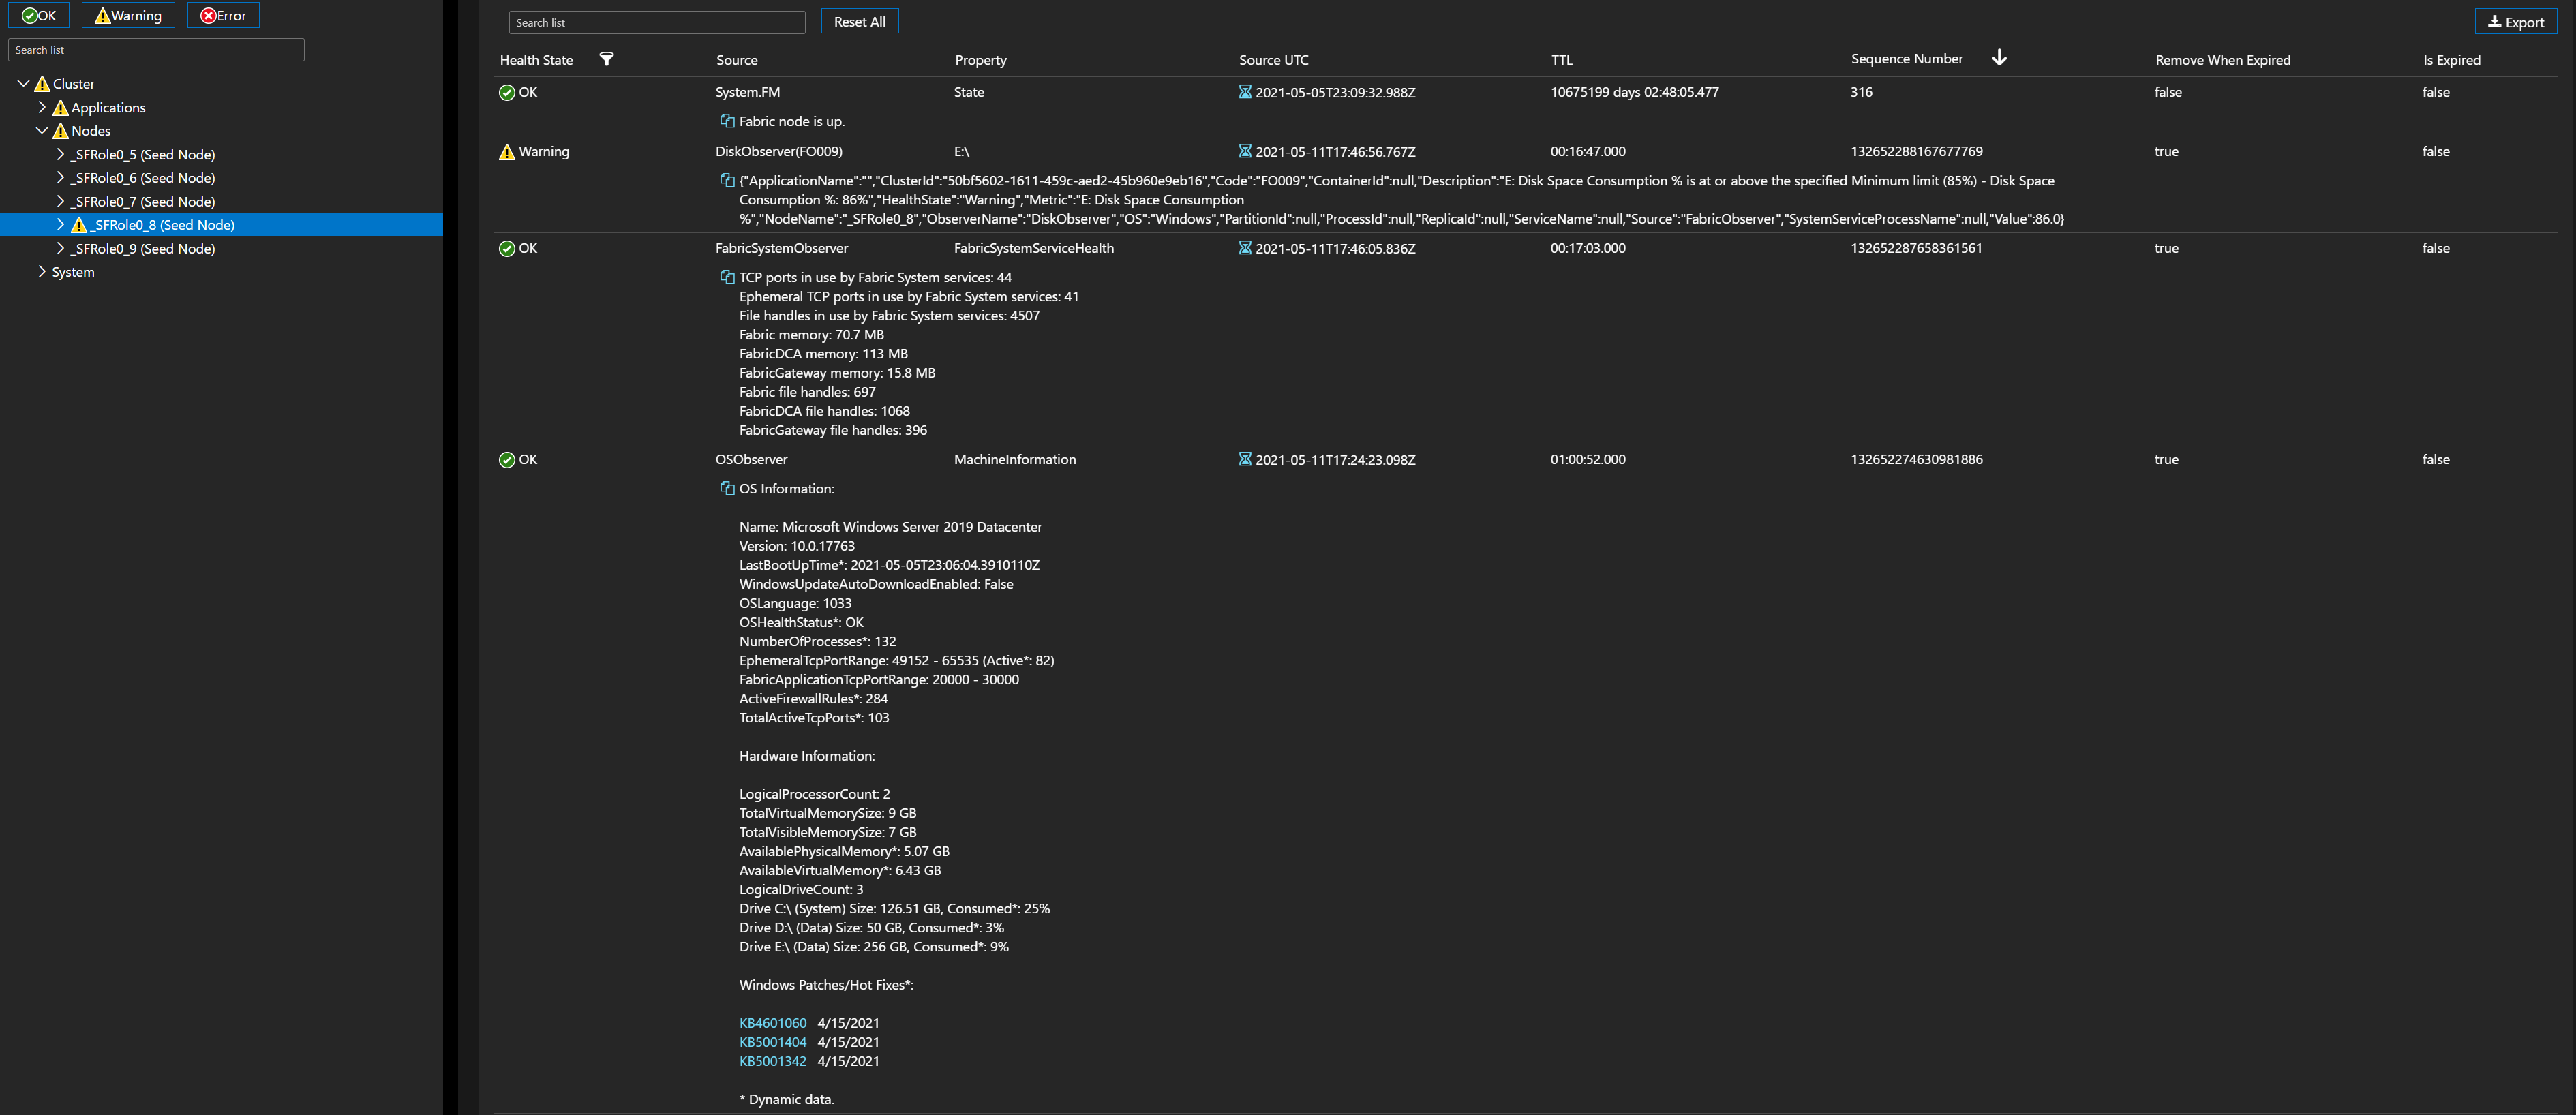Copy the FabricSystemObserver TCP ports message
Viewport: 2576px width, 1115px height.
(x=726, y=276)
